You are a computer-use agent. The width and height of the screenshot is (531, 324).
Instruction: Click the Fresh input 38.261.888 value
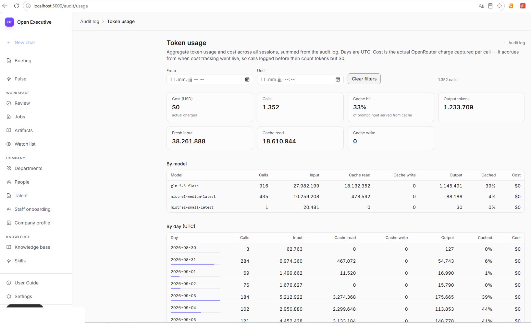189,141
